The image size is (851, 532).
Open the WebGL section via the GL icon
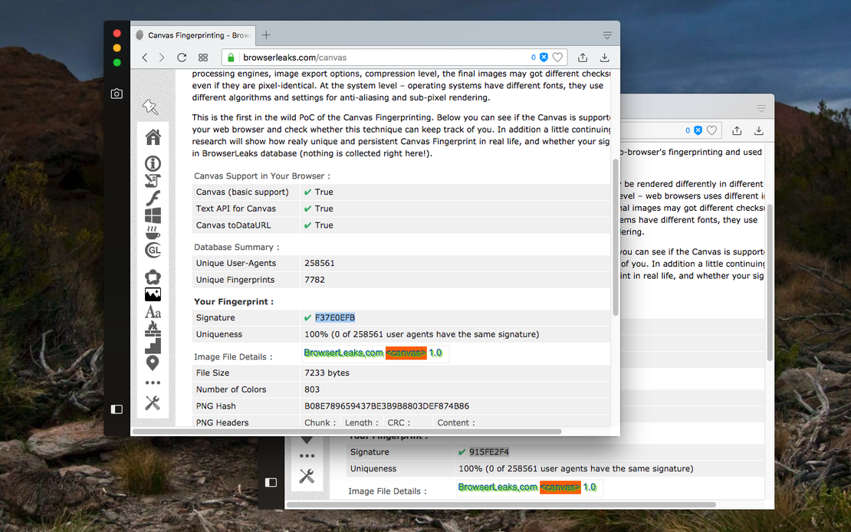(x=153, y=248)
